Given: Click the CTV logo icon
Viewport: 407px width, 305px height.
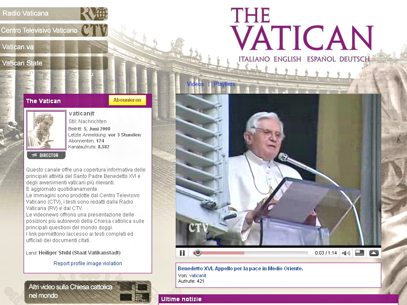Looking at the screenshot, I should (94, 30).
